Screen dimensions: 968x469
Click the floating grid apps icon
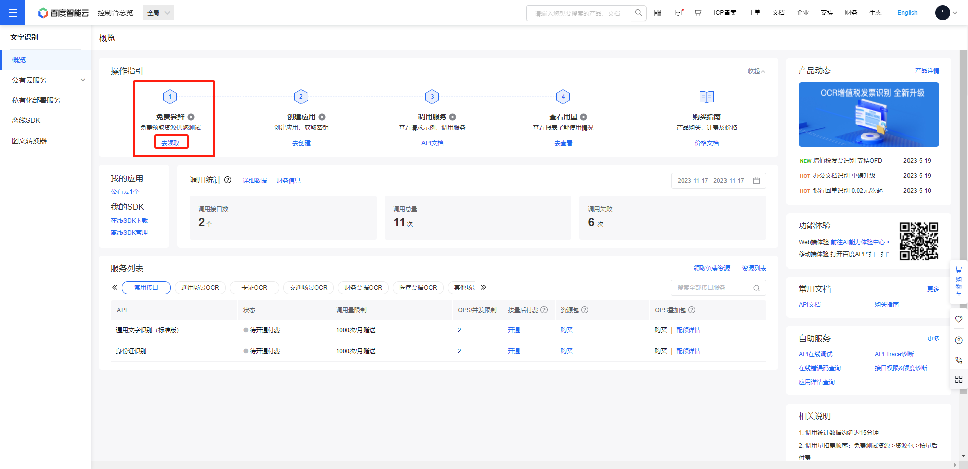tap(959, 379)
